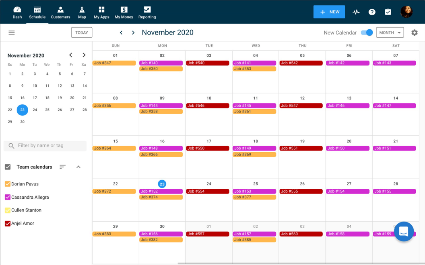Image resolution: width=425 pixels, height=265 pixels.
Task: Click the filter by name or tag field
Action: click(45, 146)
